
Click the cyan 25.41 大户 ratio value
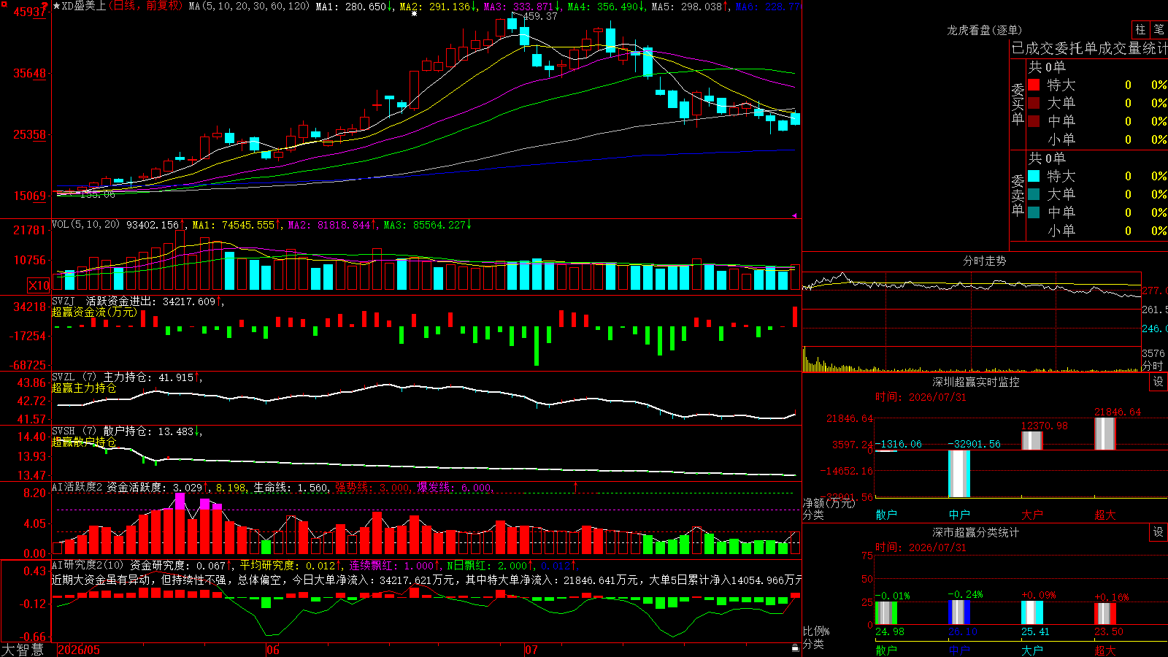click(1036, 631)
